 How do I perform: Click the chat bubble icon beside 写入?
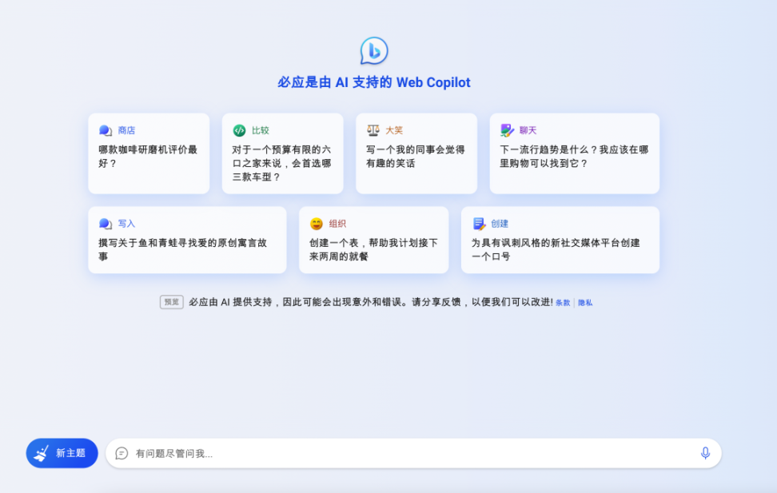click(105, 224)
